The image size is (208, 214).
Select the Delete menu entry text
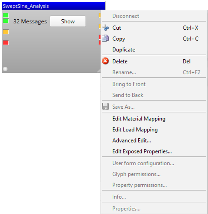tap(120, 61)
